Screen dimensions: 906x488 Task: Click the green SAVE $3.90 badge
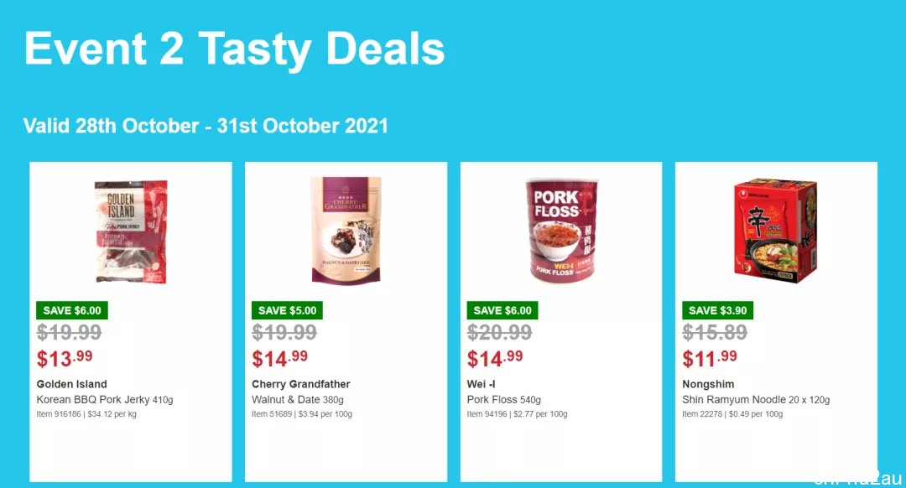pos(717,310)
